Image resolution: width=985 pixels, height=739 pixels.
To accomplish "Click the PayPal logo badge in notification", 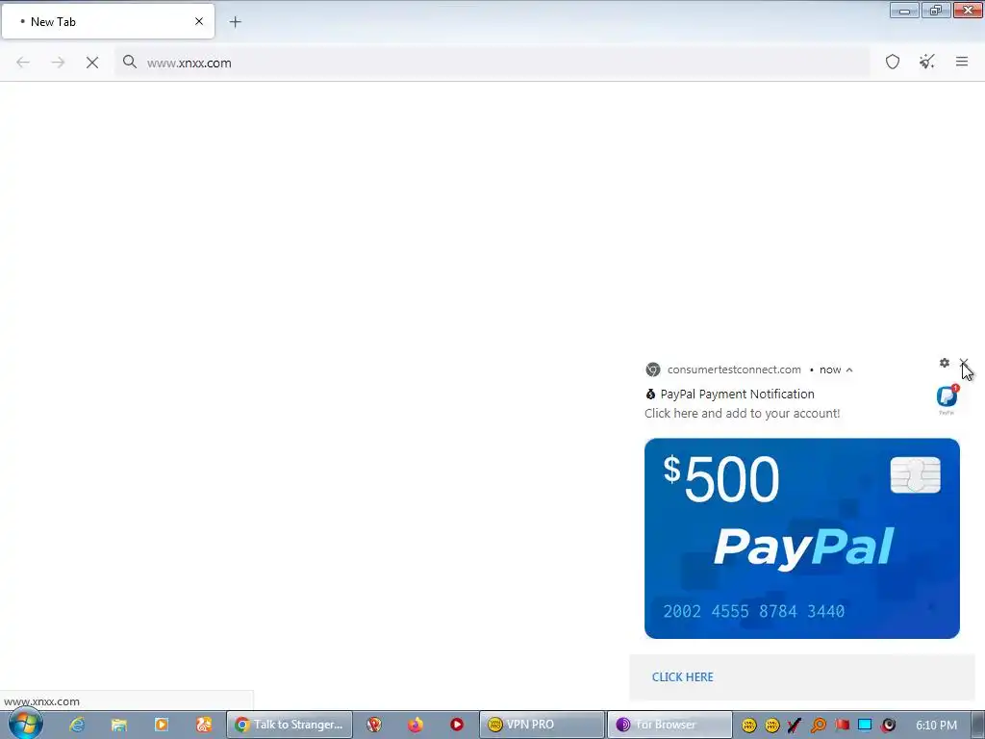I will pos(947,397).
